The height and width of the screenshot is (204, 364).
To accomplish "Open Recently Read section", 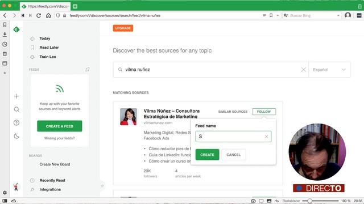I will point(52,180).
